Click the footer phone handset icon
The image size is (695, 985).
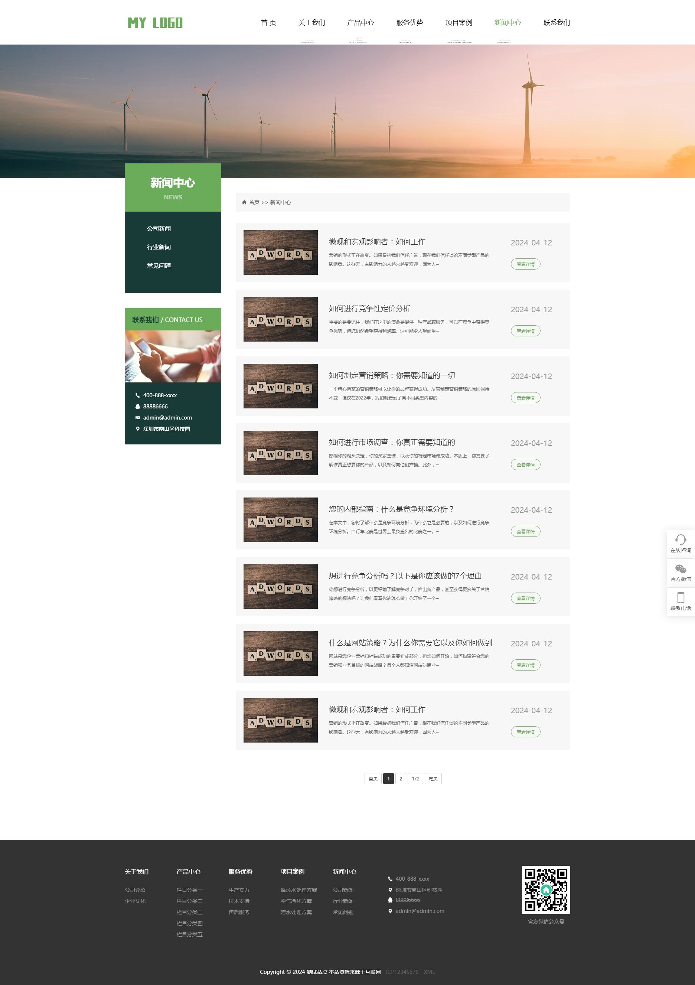click(390, 878)
